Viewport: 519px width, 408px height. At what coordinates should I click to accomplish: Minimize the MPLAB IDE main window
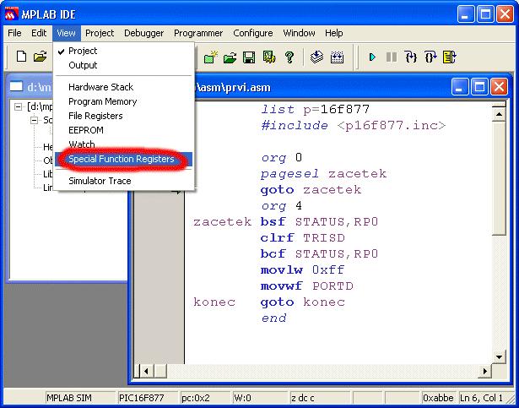pos(465,14)
